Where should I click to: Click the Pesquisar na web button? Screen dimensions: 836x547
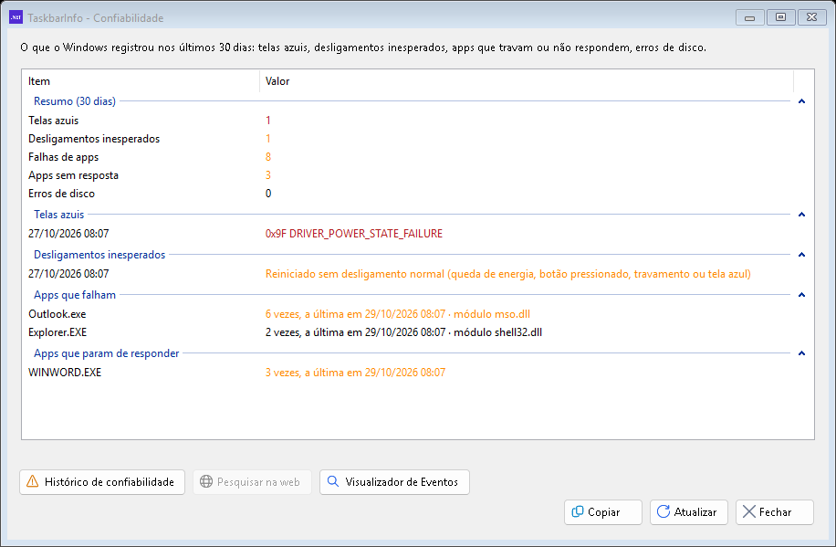click(252, 482)
